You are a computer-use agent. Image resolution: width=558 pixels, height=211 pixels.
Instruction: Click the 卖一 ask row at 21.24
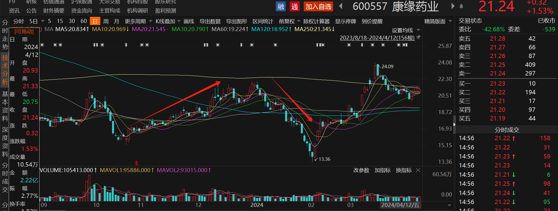pyautogui.click(x=507, y=73)
